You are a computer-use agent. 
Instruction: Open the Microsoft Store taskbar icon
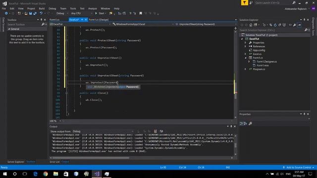click(66, 174)
